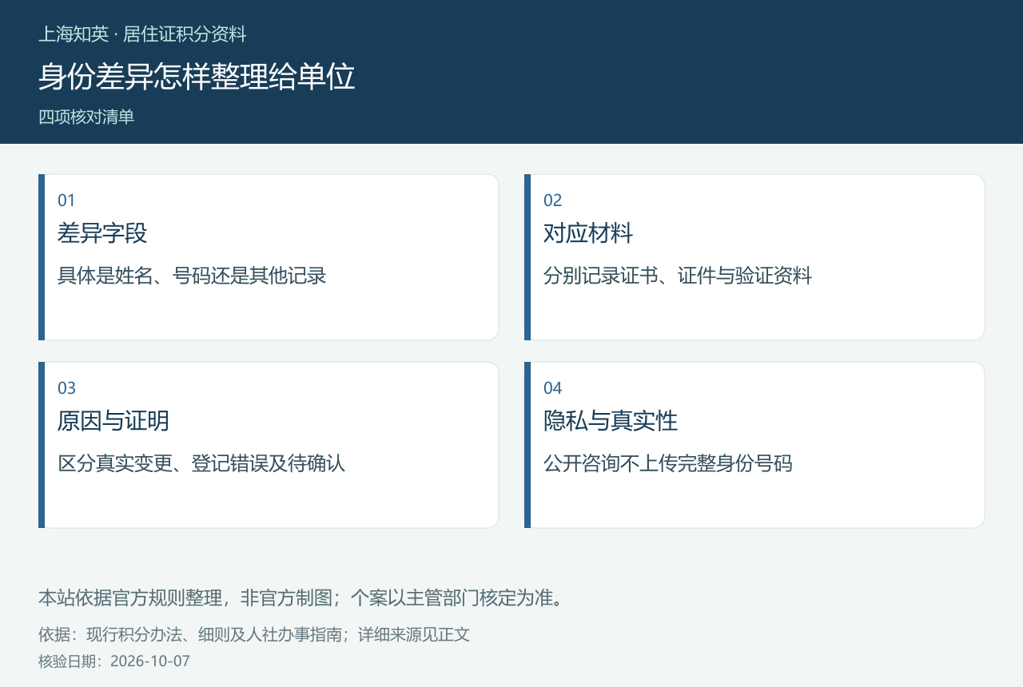Select the title 身份差异怎样整理给单位
Image resolution: width=1023 pixels, height=687 pixels.
point(197,77)
